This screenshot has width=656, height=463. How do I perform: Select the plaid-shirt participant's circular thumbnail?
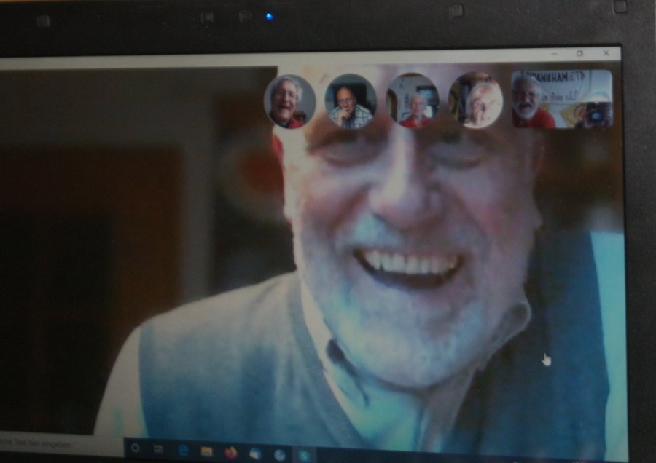[x=351, y=101]
